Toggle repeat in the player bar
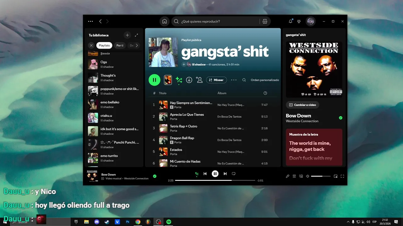 (234, 174)
